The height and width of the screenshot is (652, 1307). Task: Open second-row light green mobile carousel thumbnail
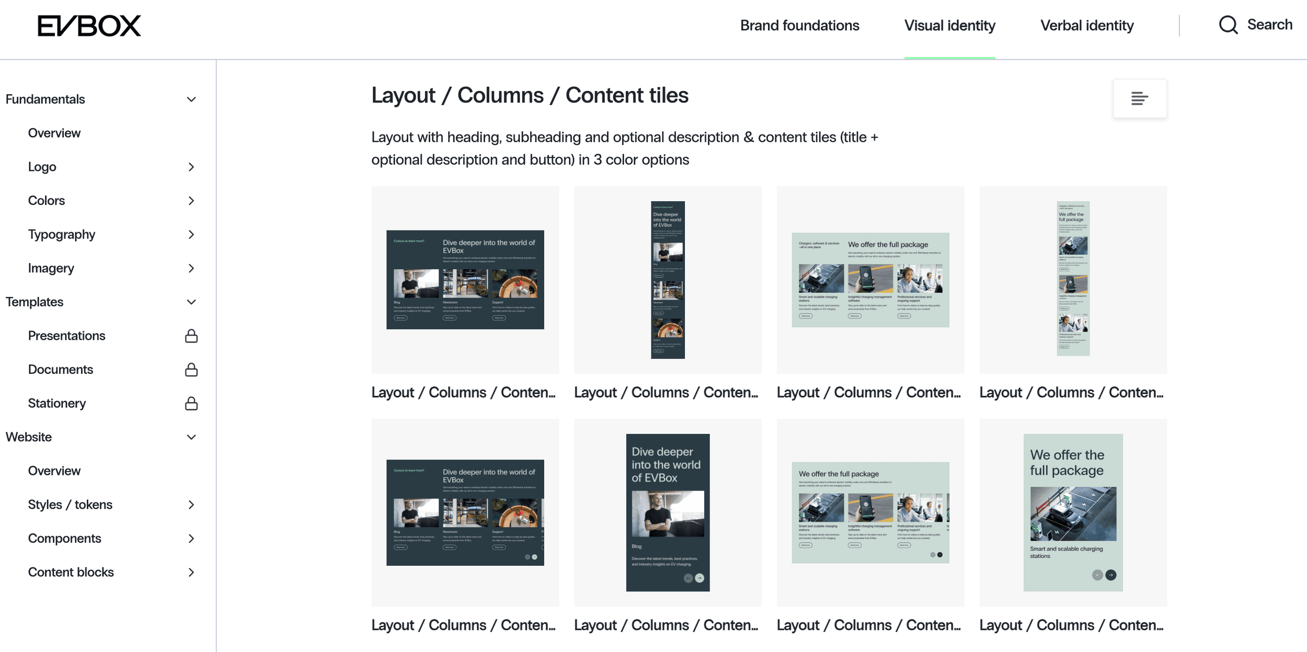1073,512
